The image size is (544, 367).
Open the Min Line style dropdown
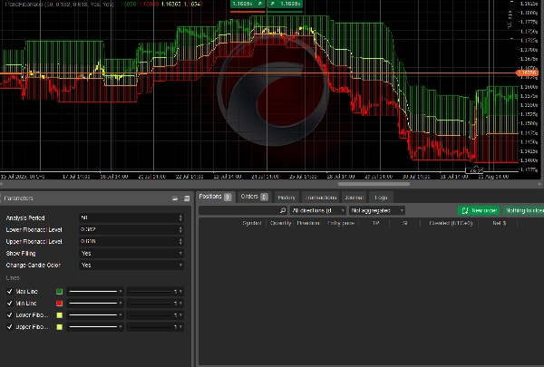95,304
